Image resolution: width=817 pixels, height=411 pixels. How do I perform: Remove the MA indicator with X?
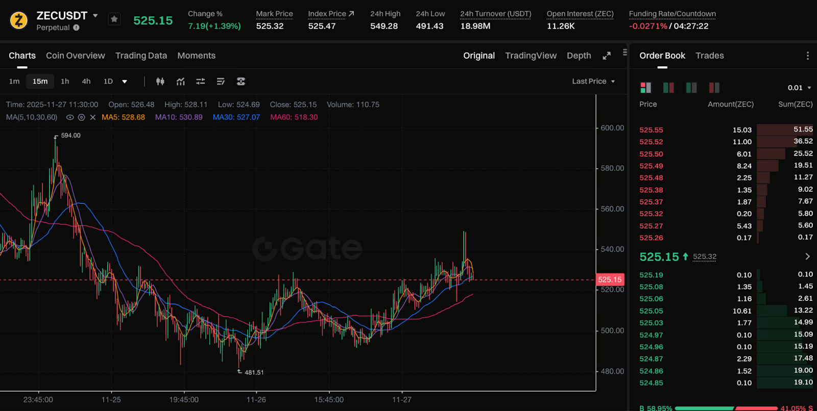(x=93, y=117)
